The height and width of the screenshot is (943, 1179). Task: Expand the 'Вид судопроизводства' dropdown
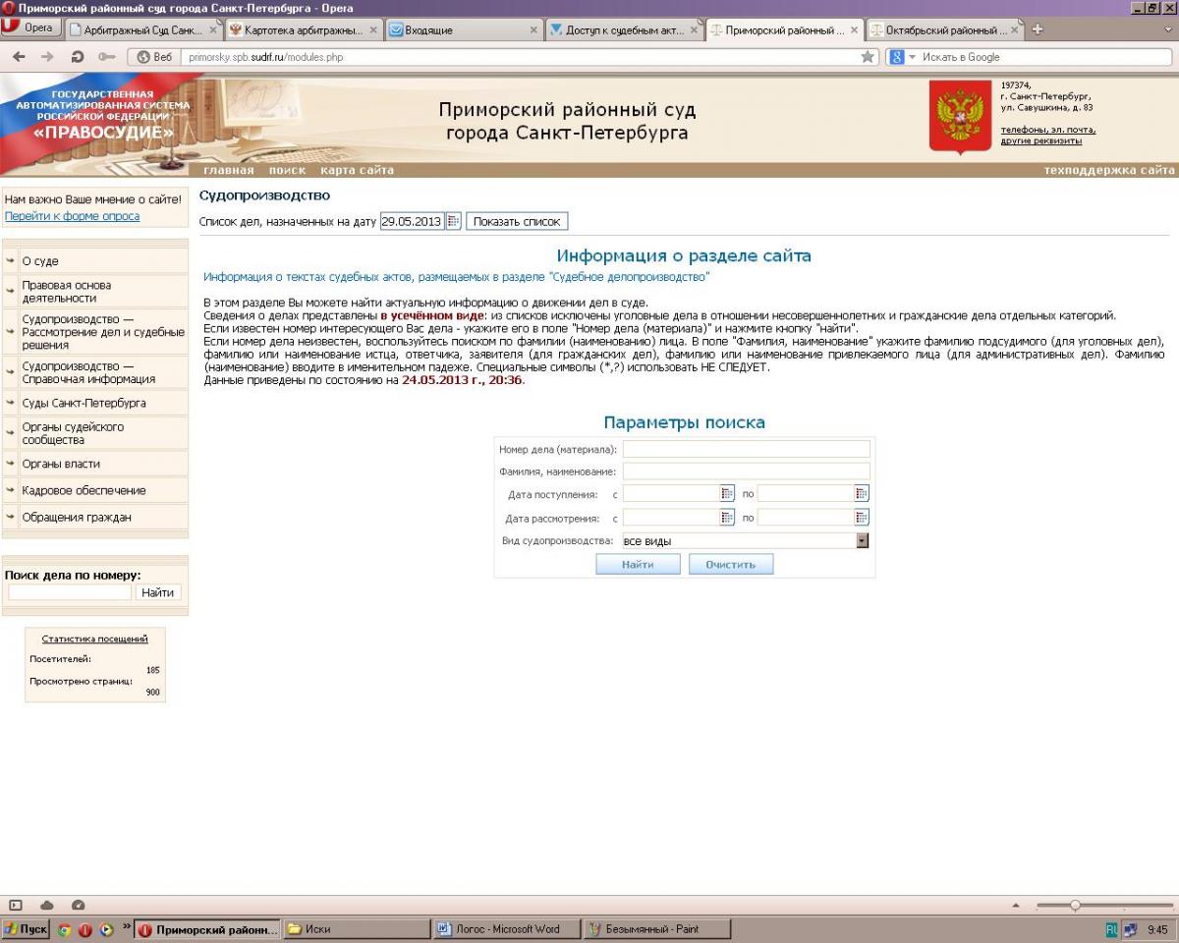pyautogui.click(x=863, y=540)
